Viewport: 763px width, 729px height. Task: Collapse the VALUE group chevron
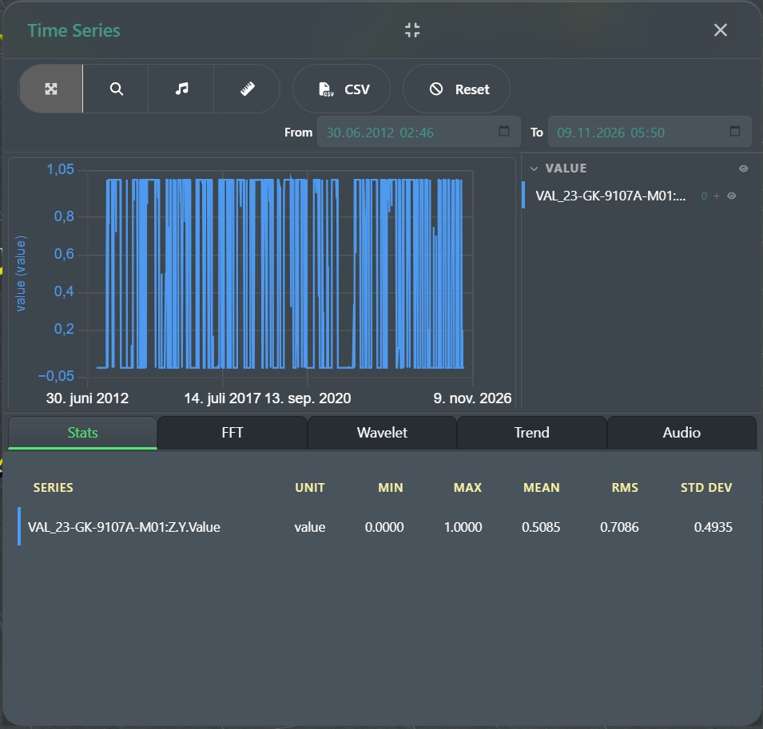pos(534,168)
